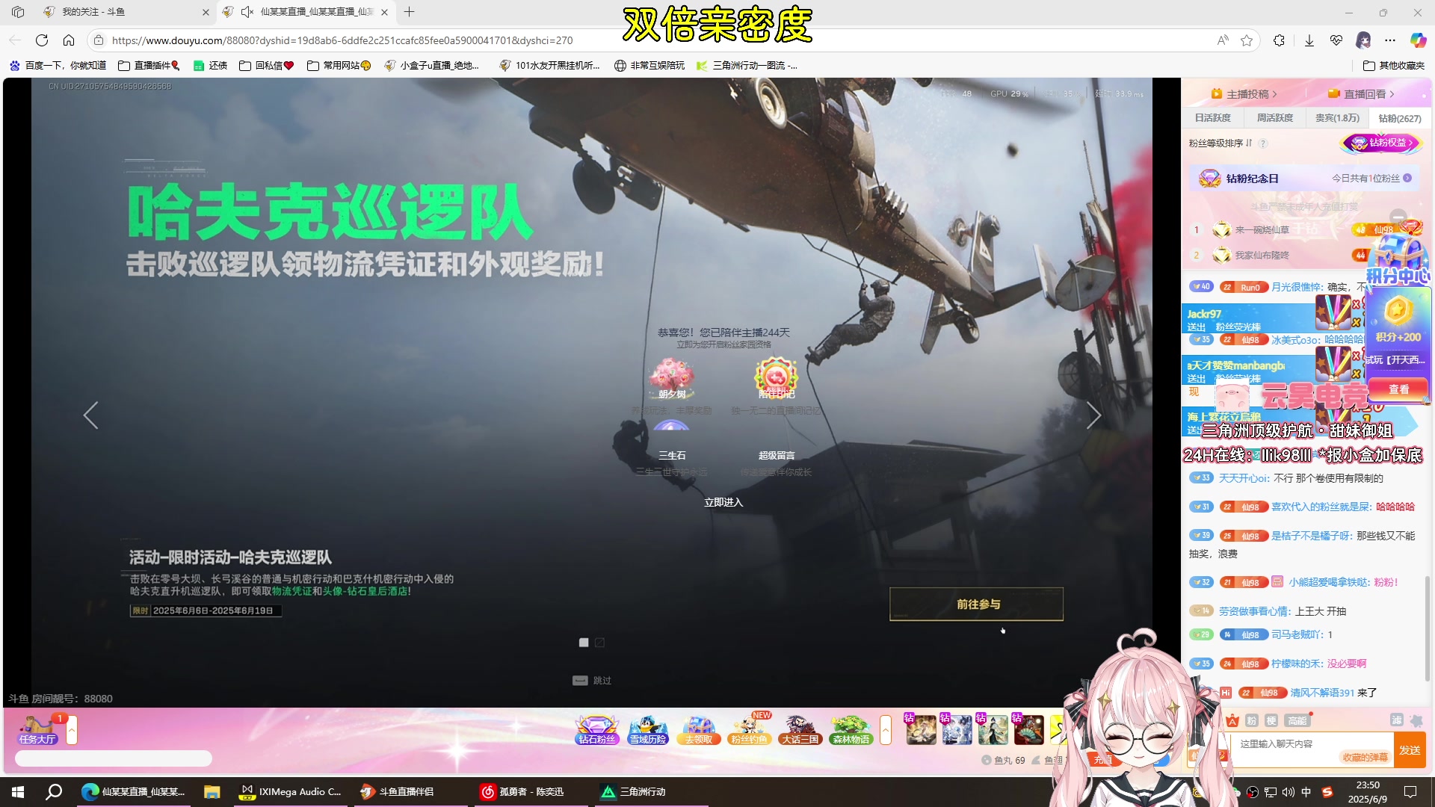The width and height of the screenshot is (1435, 807).
Task: Switch to 日活跃度 tab
Action: (x=1212, y=118)
